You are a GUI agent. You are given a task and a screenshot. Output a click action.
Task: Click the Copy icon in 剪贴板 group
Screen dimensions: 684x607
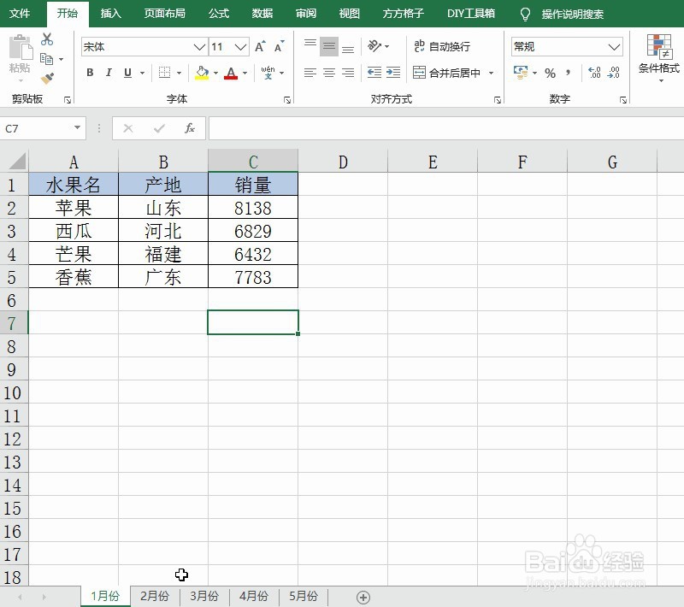click(48, 57)
